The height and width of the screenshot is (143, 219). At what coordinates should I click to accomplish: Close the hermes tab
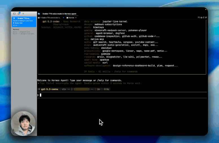coord(76,18)
